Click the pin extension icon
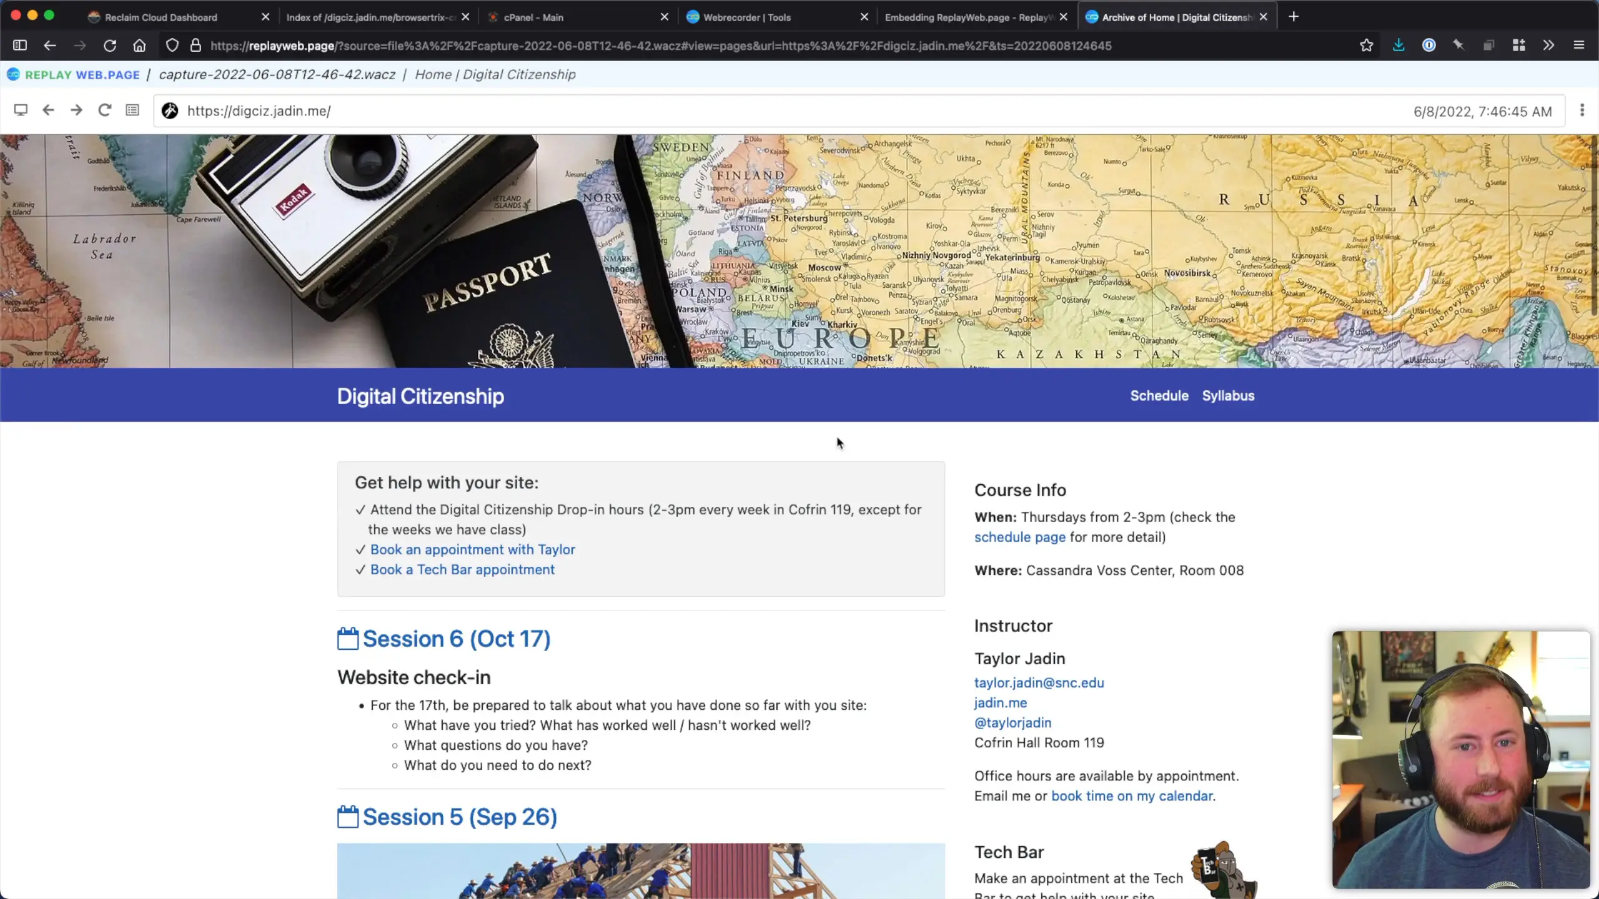 (x=1458, y=46)
